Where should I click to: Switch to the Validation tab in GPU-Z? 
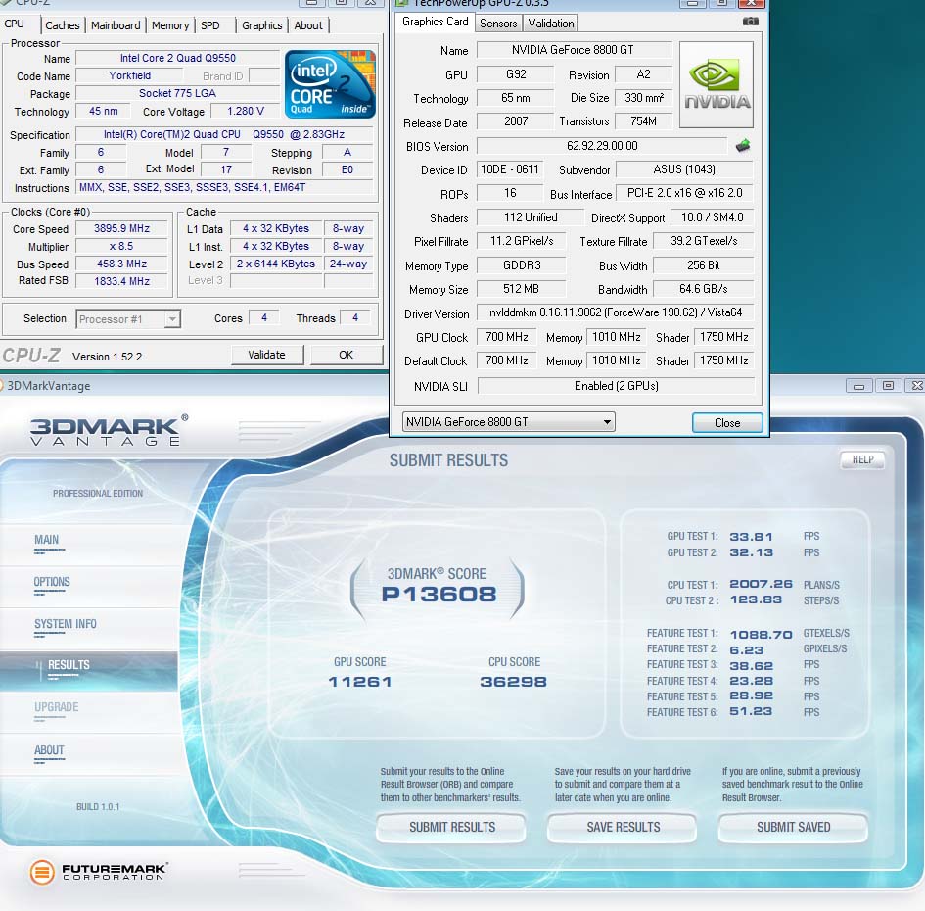tap(551, 24)
